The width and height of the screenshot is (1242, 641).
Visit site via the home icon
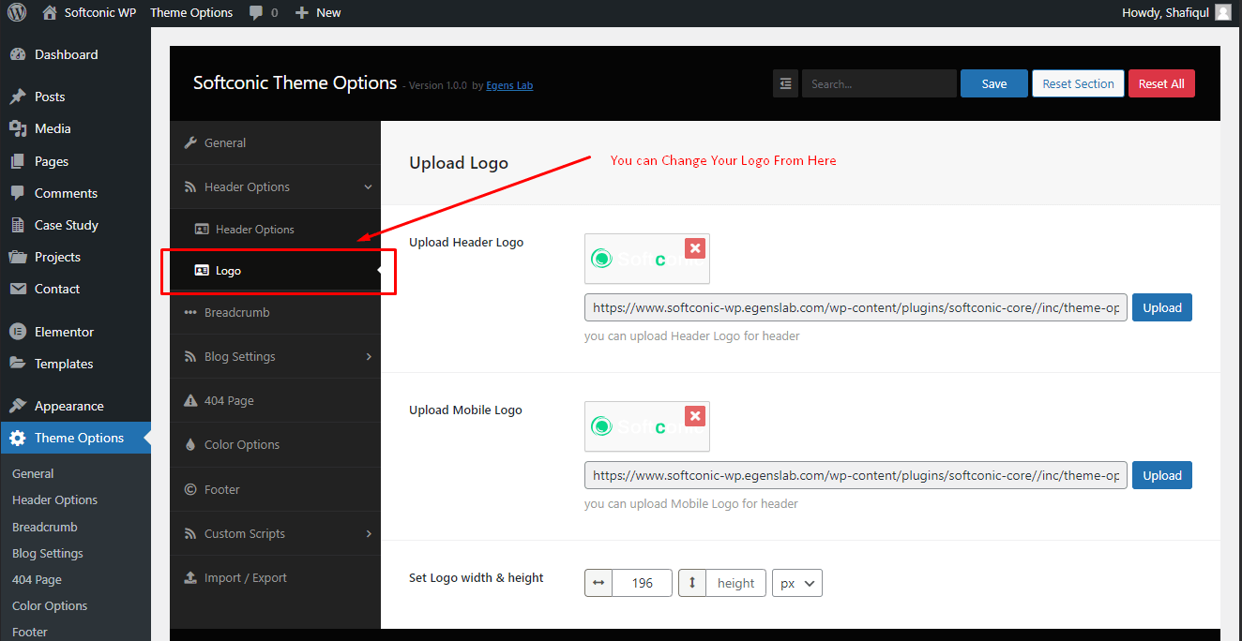51,12
